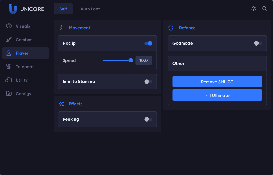Open settings with the gear icon
The image size is (273, 175).
(x=254, y=9)
